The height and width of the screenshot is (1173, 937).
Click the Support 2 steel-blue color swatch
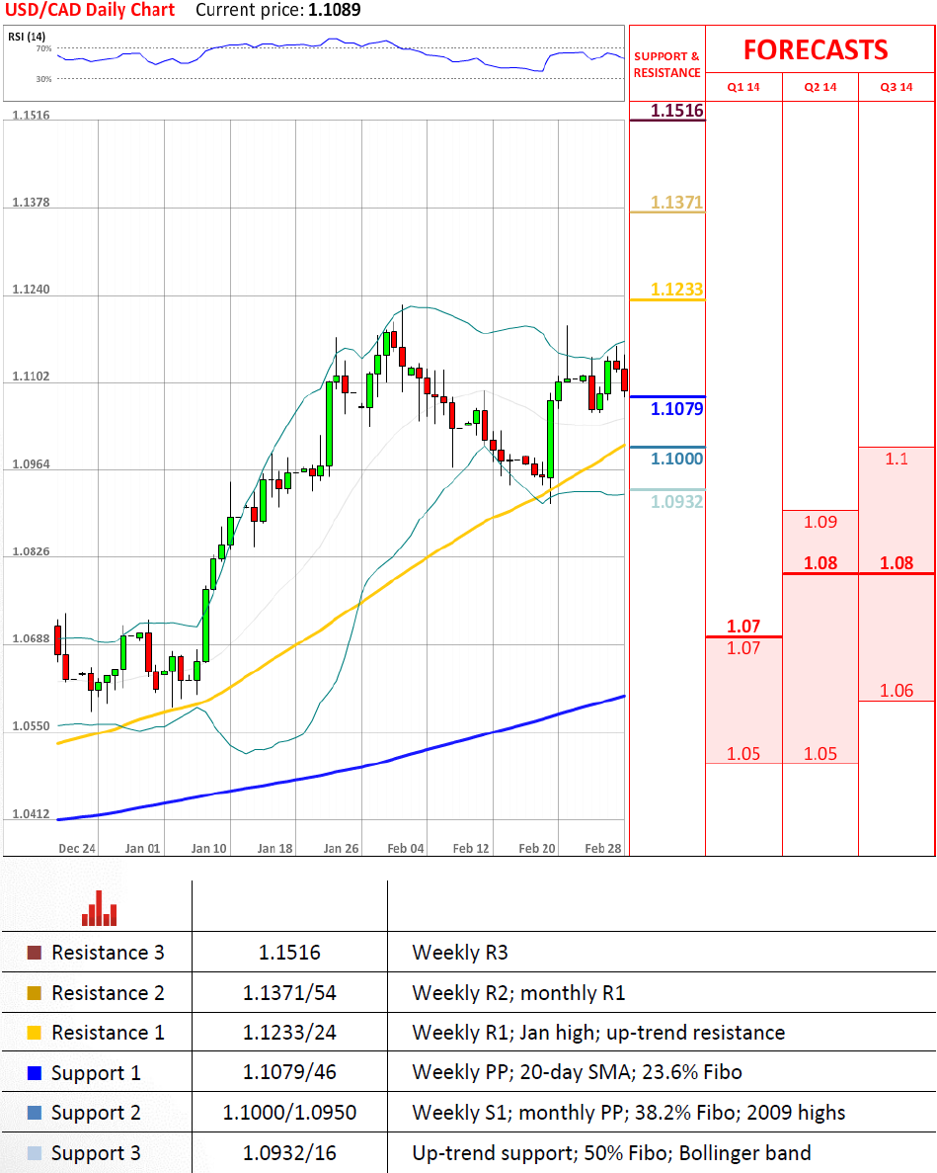tap(34, 1113)
